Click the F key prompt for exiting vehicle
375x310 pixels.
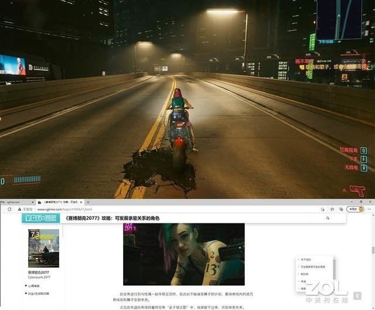tap(364, 159)
